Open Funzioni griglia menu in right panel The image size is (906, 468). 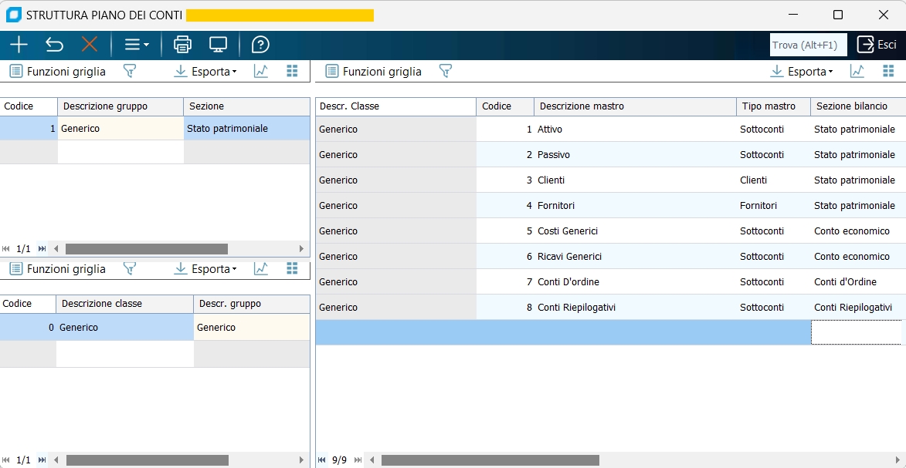[373, 71]
